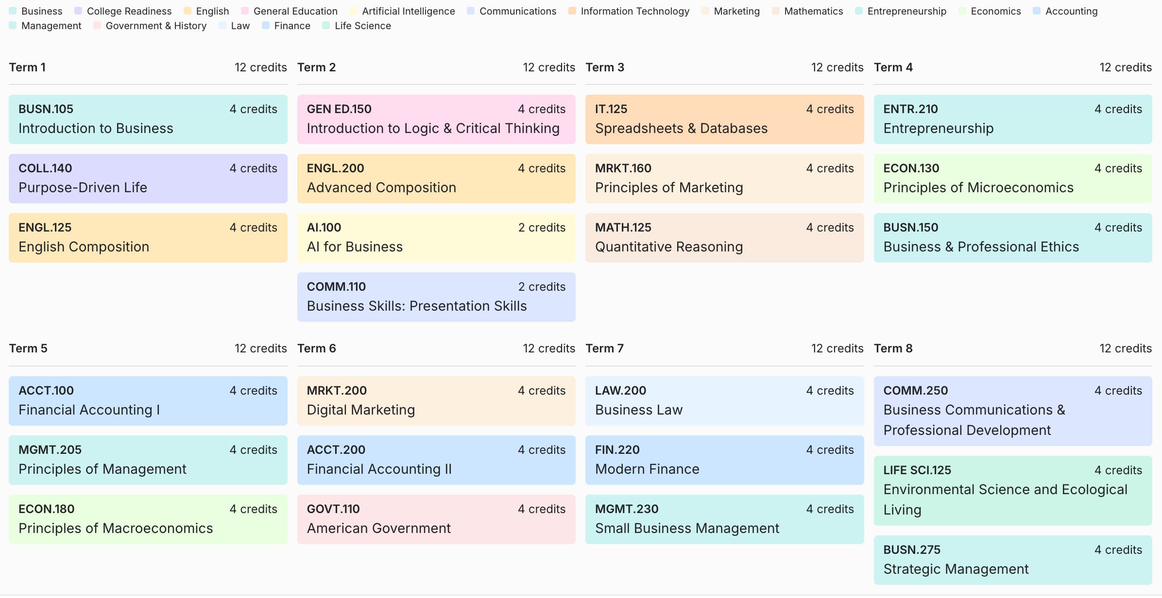Click the Government & History legend swatch

[97, 25]
